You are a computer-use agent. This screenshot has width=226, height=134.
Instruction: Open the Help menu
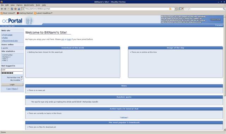(44, 5)
